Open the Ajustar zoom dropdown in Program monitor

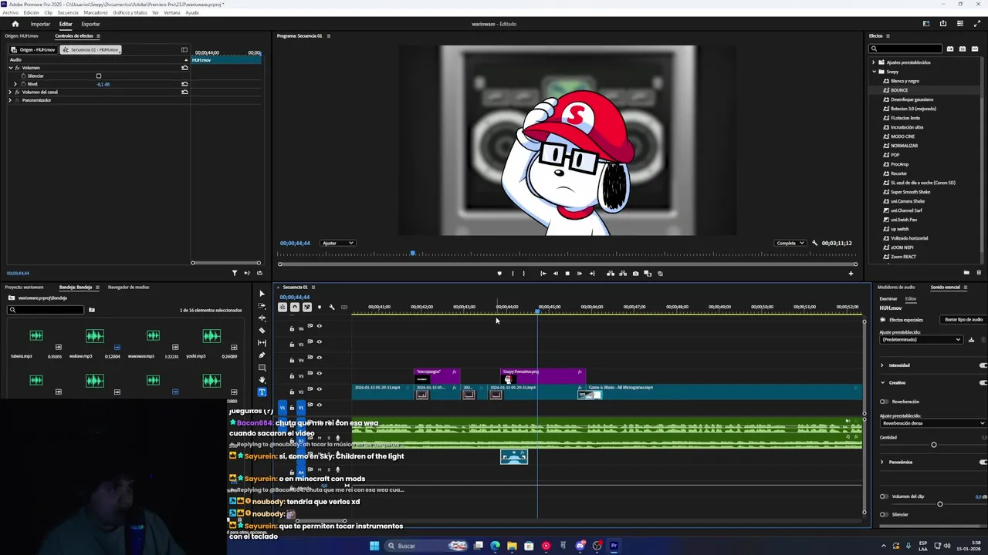pos(338,244)
